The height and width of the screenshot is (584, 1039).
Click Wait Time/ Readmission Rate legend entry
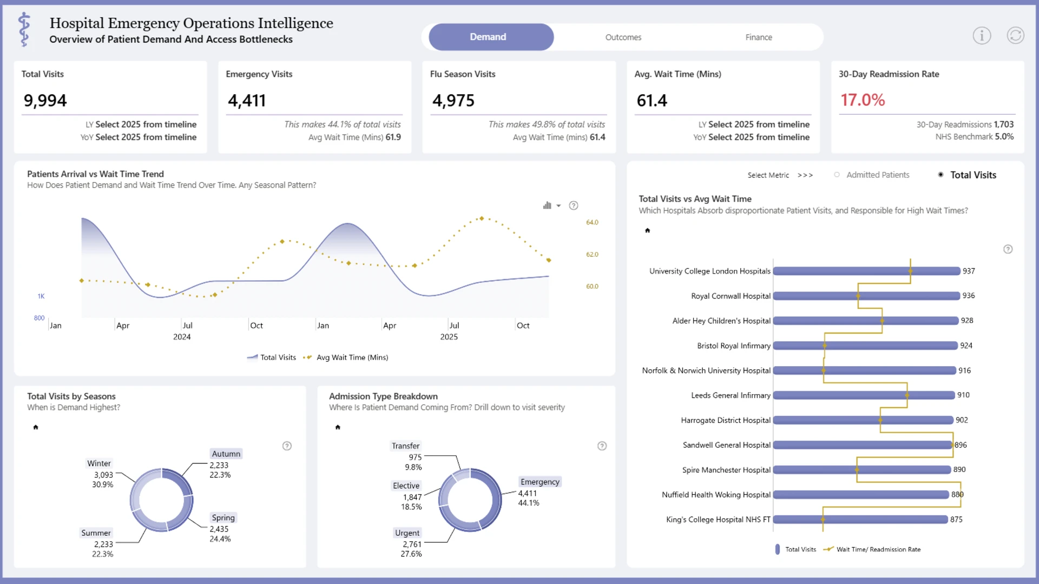click(x=872, y=549)
